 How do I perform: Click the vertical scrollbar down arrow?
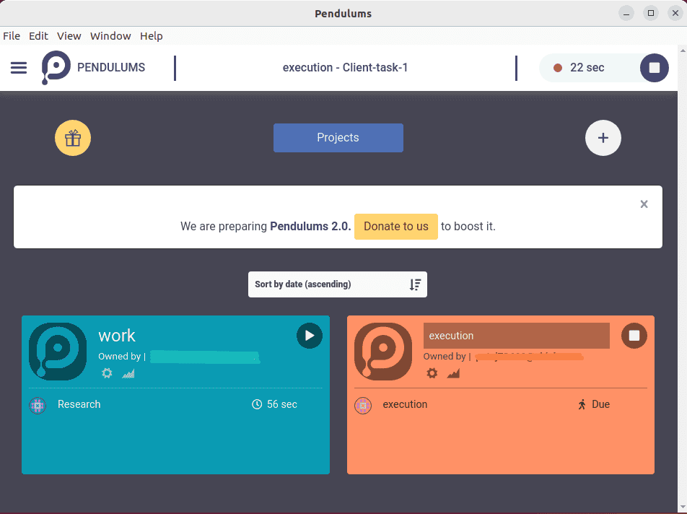click(682, 508)
